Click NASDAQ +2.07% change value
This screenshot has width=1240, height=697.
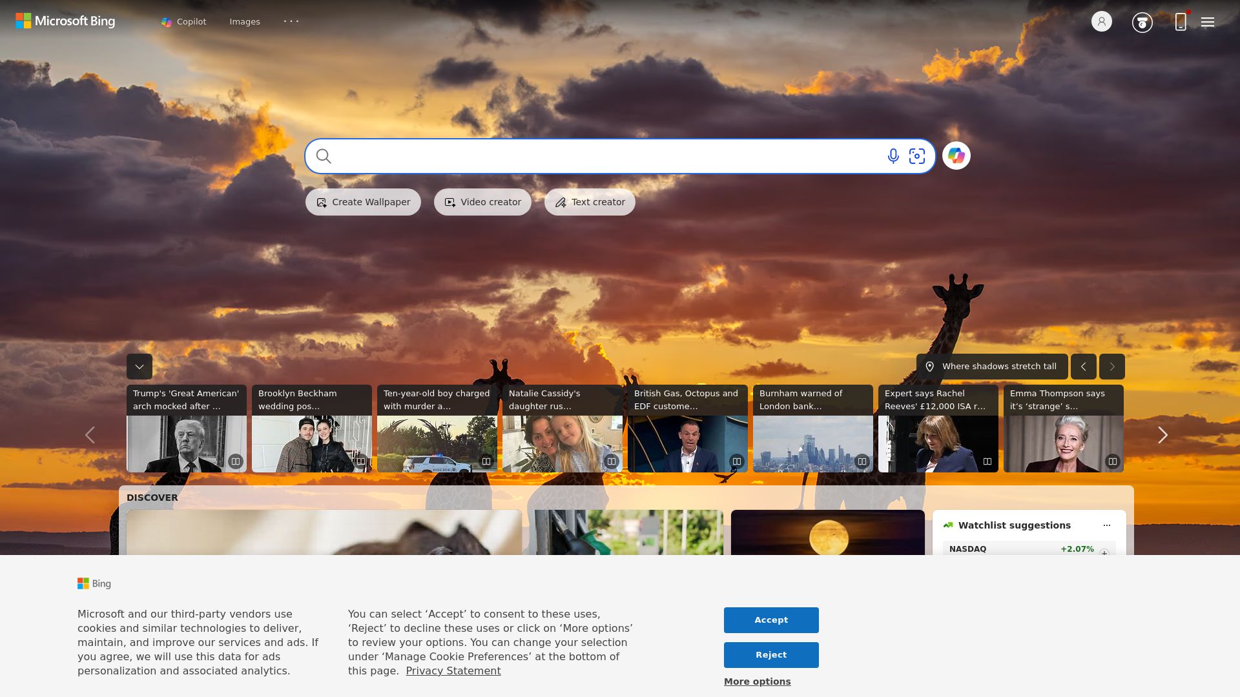(1077, 549)
